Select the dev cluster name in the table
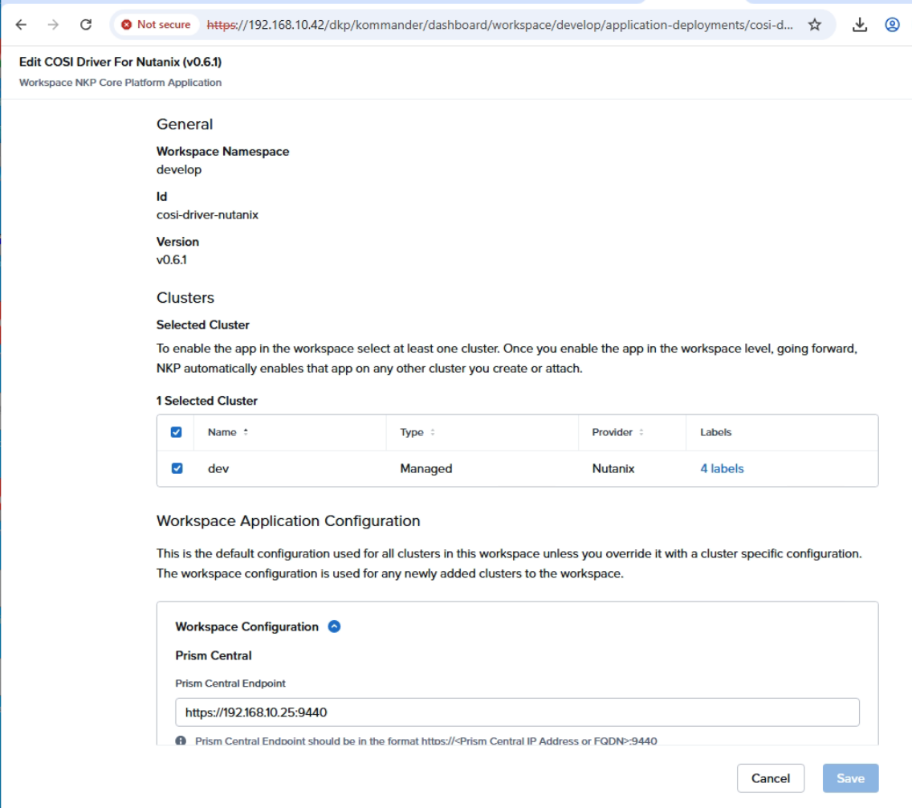This screenshot has width=912, height=808. pyautogui.click(x=218, y=468)
